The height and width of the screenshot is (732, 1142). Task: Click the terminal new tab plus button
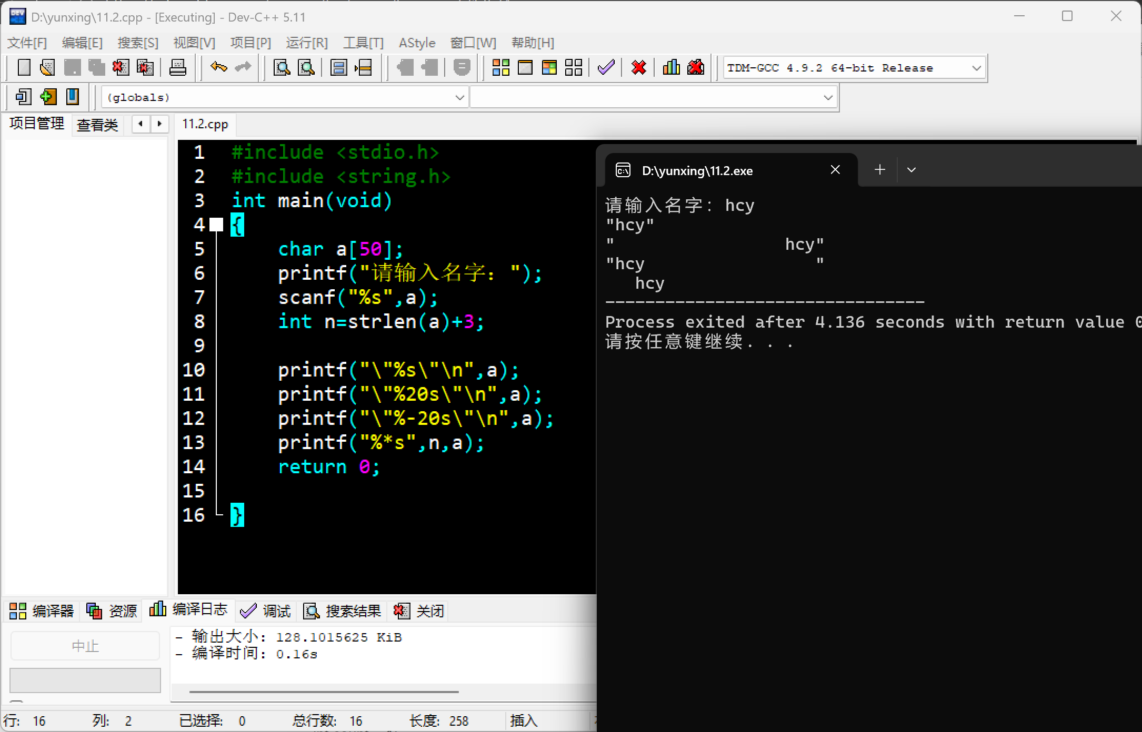(880, 170)
